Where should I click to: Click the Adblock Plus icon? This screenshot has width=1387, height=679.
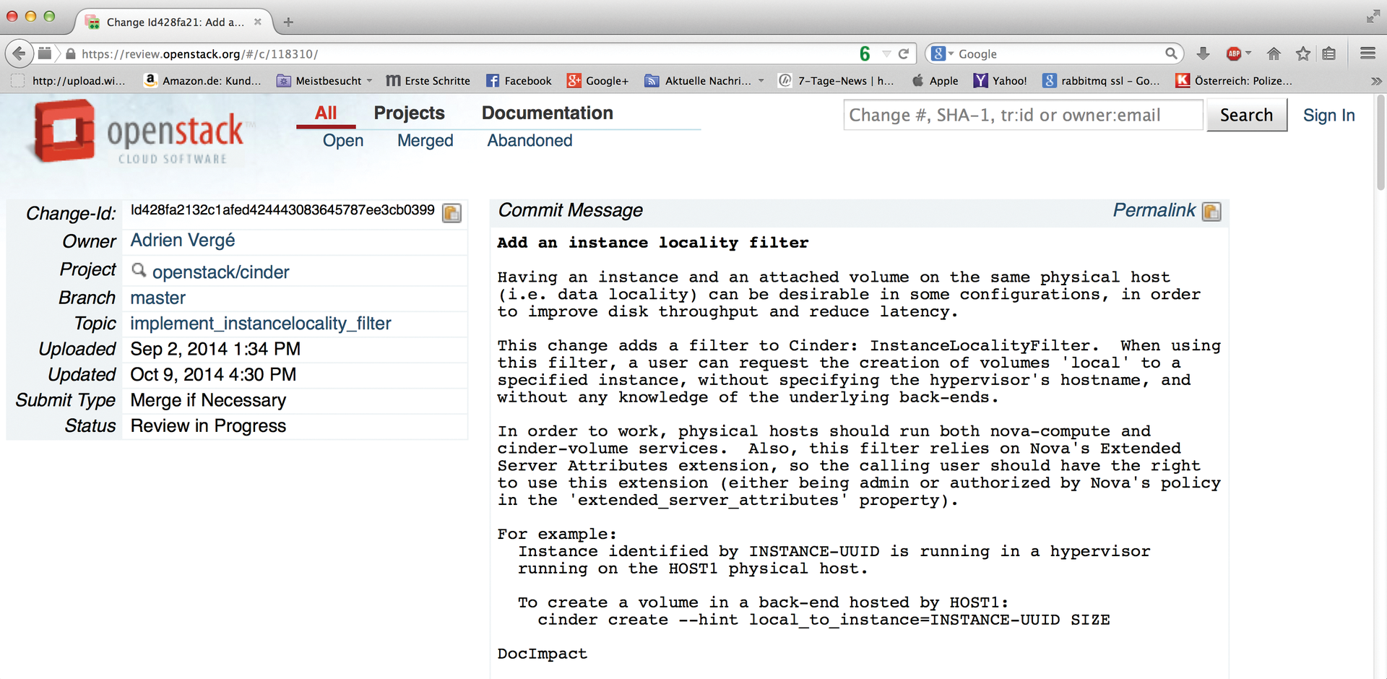(1234, 54)
